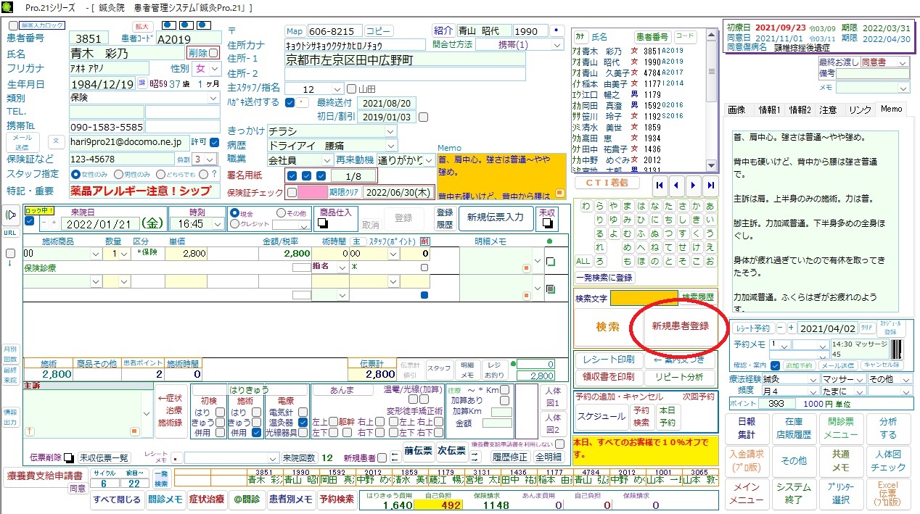Click kana key あ in search grid
920x514 pixels.
709,206
